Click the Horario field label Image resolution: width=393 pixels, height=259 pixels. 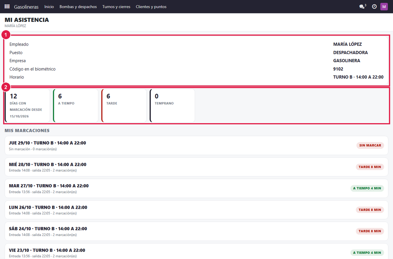pos(17,77)
